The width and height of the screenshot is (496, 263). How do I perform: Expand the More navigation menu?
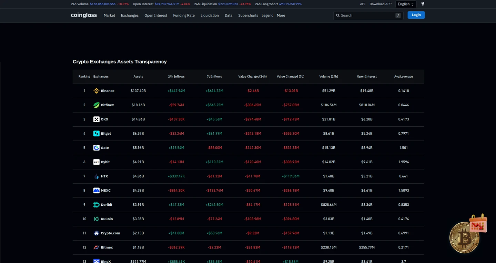[281, 16]
